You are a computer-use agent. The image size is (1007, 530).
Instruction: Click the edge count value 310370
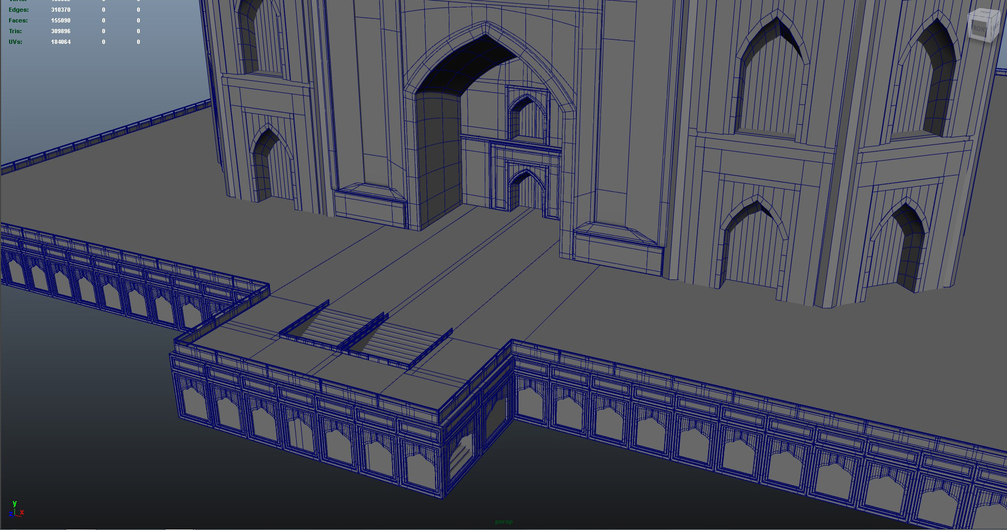click(x=61, y=10)
